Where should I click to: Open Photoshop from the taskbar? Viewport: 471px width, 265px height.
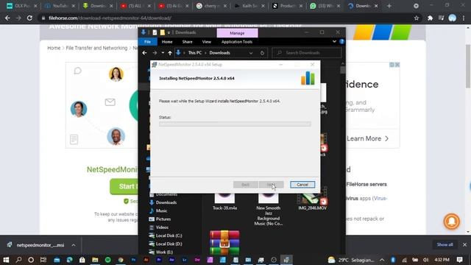(133, 260)
